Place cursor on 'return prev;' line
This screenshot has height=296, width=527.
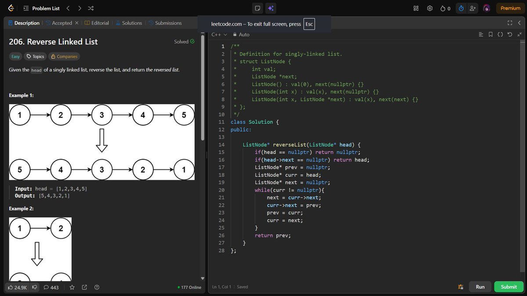273,235
